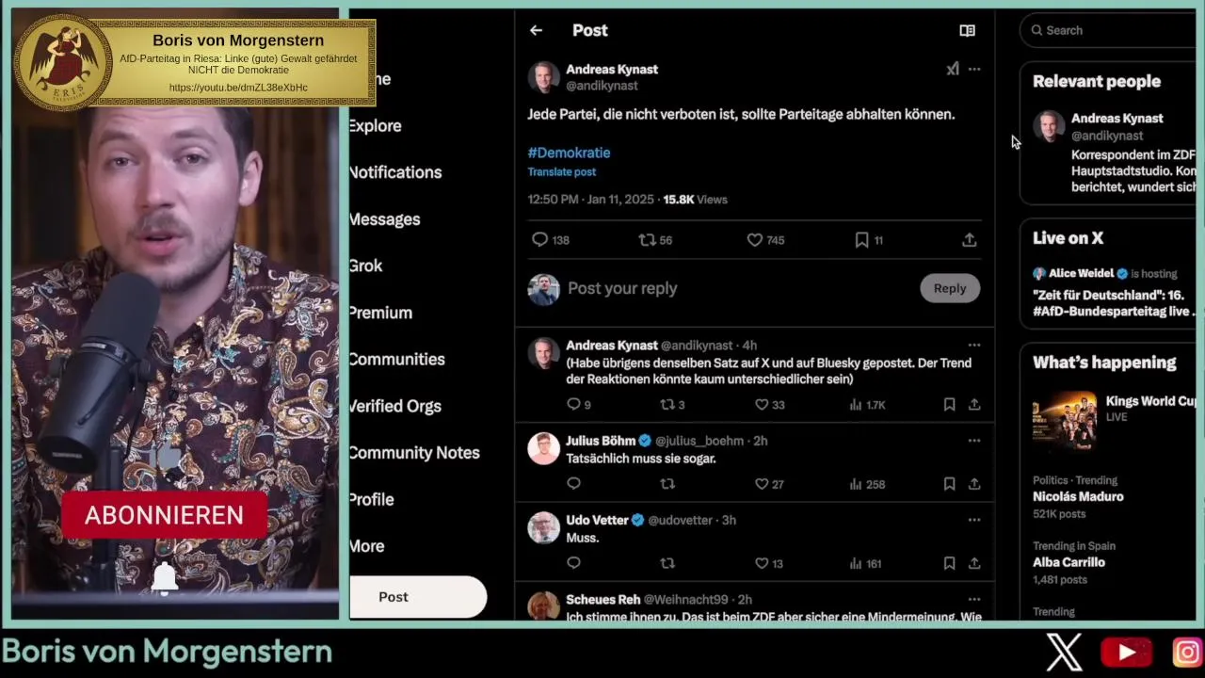Screen dimensions: 1205x678
Task: Open more options on Udo Vetter's comment
Action: pos(974,520)
